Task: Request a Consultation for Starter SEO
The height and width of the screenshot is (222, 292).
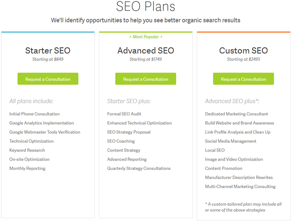Action: tap(48, 79)
